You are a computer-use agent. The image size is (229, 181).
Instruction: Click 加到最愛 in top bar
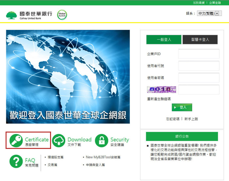[x=199, y=3]
